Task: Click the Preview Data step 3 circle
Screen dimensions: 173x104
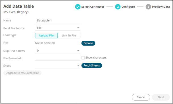Action: click(x=148, y=7)
